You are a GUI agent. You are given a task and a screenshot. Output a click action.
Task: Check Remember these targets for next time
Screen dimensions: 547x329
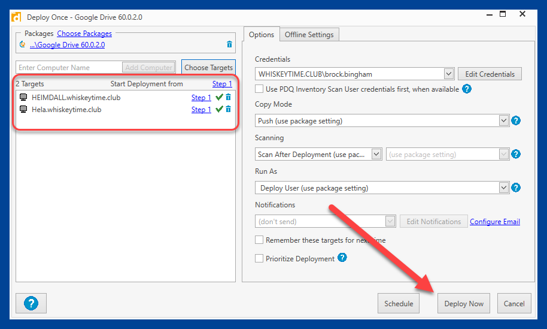pyautogui.click(x=259, y=240)
